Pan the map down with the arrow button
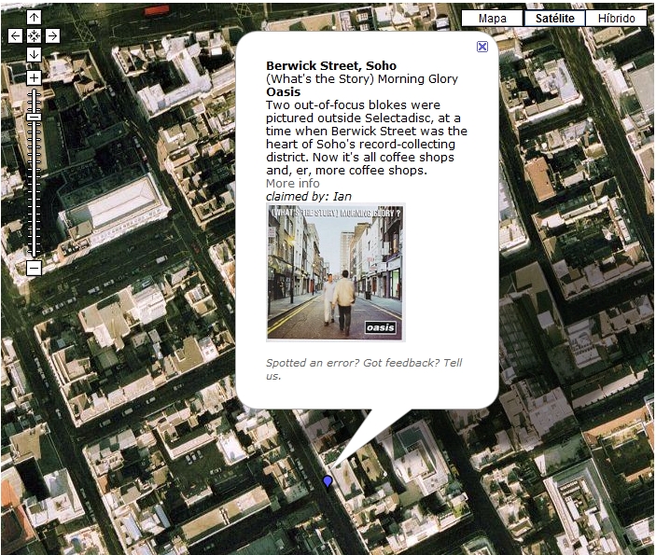 point(34,54)
